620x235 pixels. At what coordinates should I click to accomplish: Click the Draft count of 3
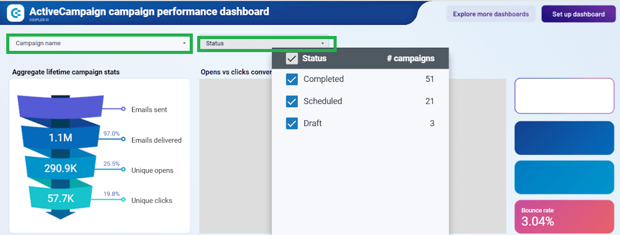tap(432, 123)
